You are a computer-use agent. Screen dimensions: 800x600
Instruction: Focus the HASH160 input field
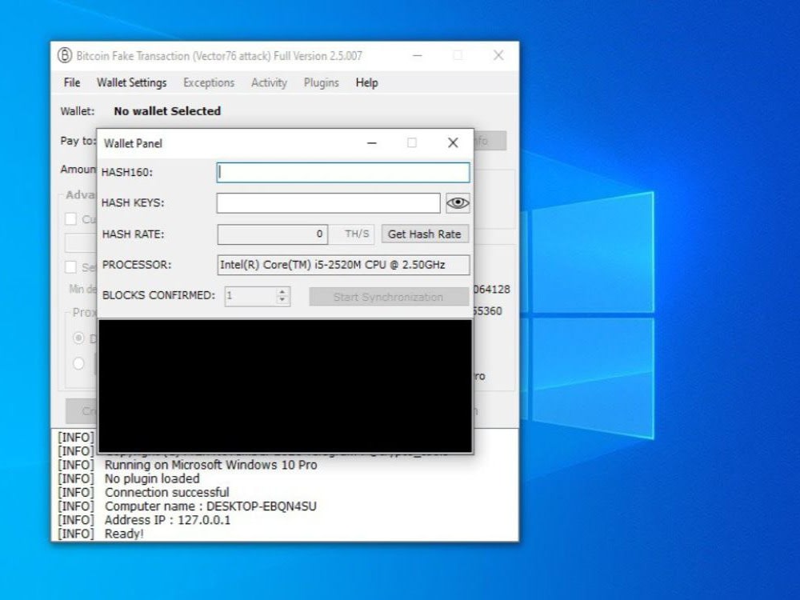pyautogui.click(x=343, y=173)
